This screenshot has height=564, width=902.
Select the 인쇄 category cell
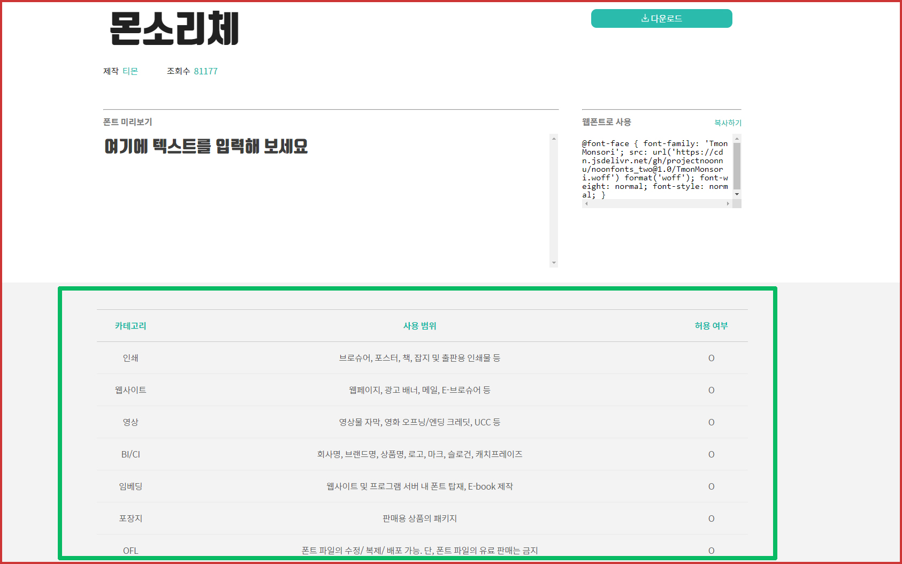(131, 358)
